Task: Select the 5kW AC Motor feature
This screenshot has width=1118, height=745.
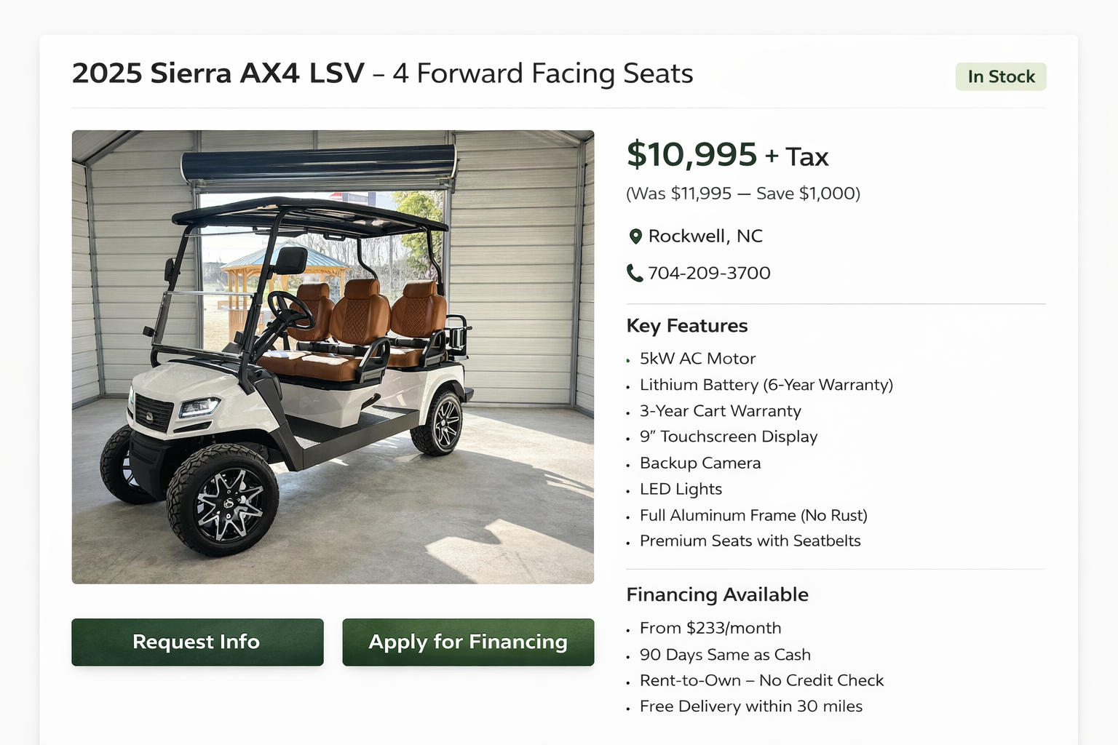Action: coord(697,359)
